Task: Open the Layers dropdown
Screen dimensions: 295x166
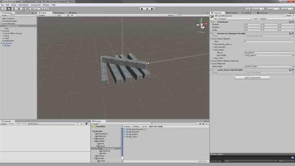Action: (x=273, y=9)
